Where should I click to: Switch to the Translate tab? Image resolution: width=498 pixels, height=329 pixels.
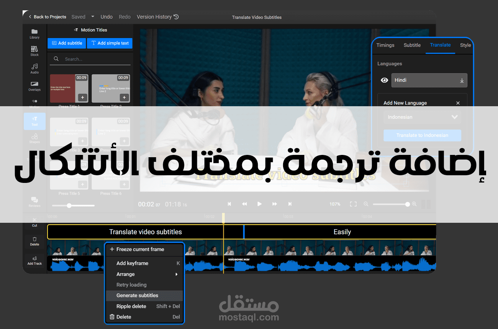(440, 45)
